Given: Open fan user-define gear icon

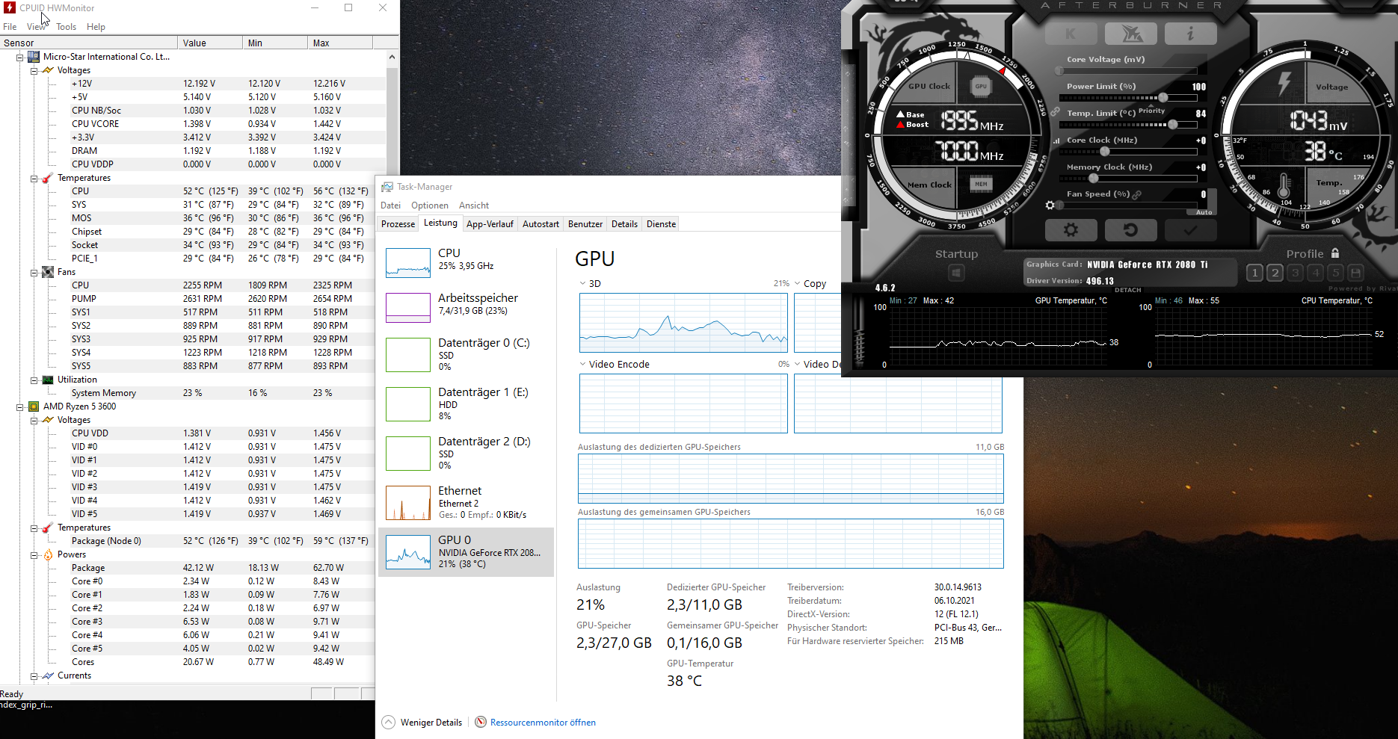Looking at the screenshot, I should tap(1050, 205).
